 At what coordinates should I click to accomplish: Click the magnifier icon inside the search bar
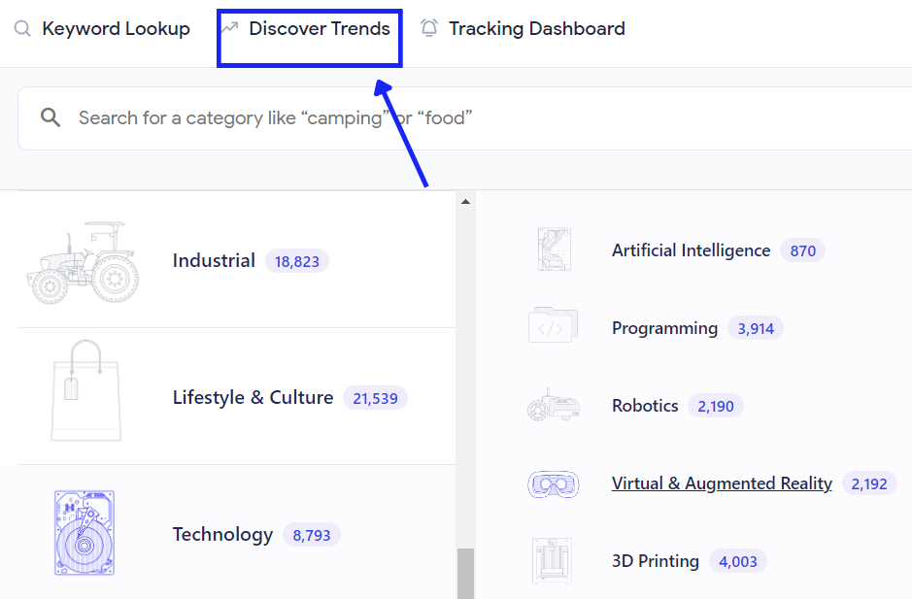[x=50, y=117]
